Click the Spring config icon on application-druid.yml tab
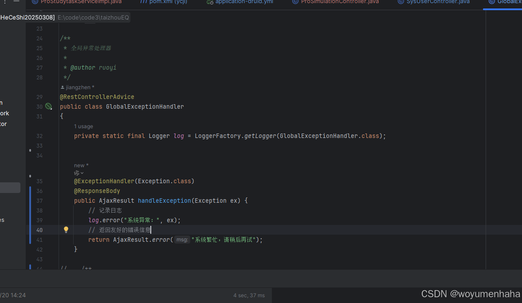 point(210,2)
